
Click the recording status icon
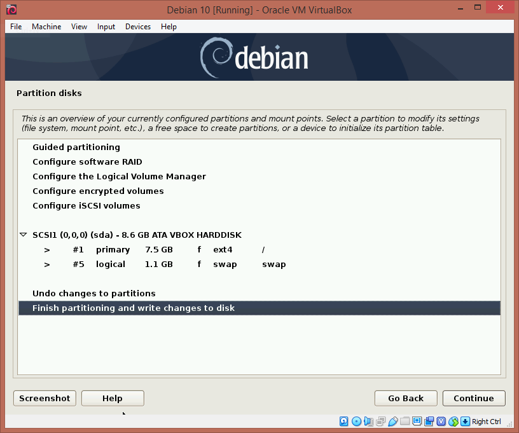pos(429,422)
